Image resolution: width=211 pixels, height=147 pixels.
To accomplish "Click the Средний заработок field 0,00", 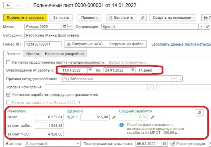I will coord(133,117).
